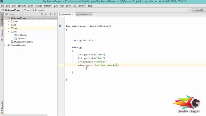This screenshot has width=206, height=116.
Task: Open the Tools menu
Action: 68,6
